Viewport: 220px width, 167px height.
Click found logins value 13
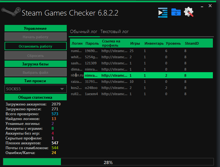click(x=54, y=119)
